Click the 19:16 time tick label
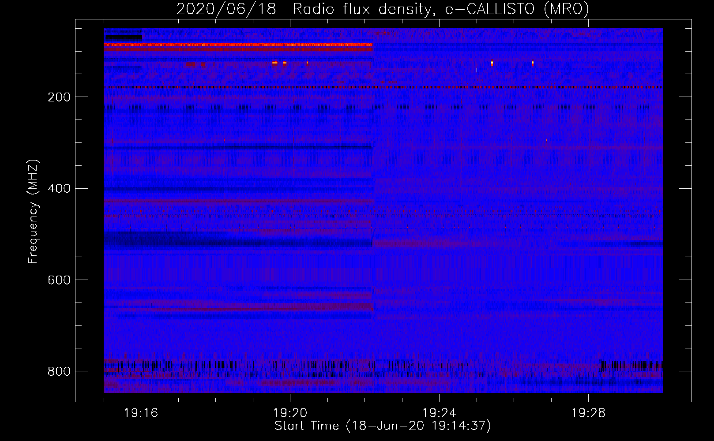Viewport: 714px width, 441px height. point(141,413)
